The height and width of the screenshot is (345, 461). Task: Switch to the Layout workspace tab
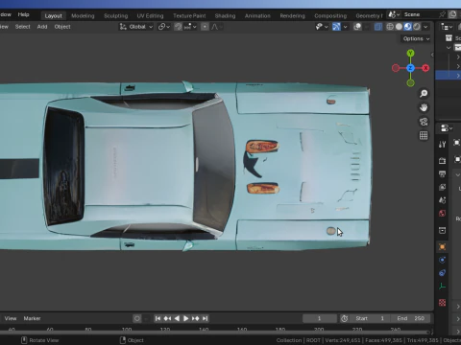click(x=53, y=15)
